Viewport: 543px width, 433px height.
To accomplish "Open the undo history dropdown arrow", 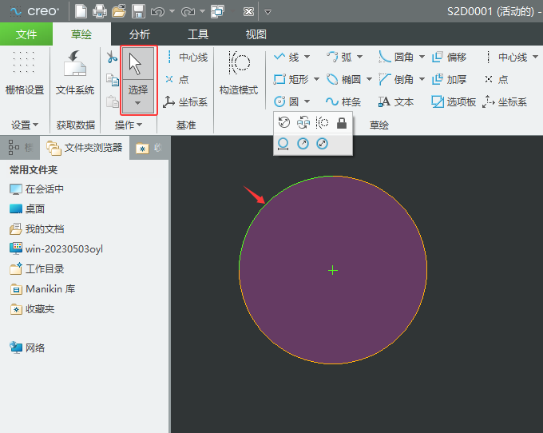I will pyautogui.click(x=172, y=11).
